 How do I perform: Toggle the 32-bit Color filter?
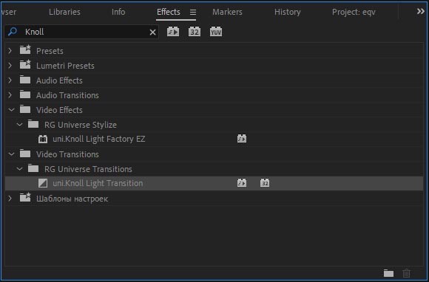[x=195, y=32]
